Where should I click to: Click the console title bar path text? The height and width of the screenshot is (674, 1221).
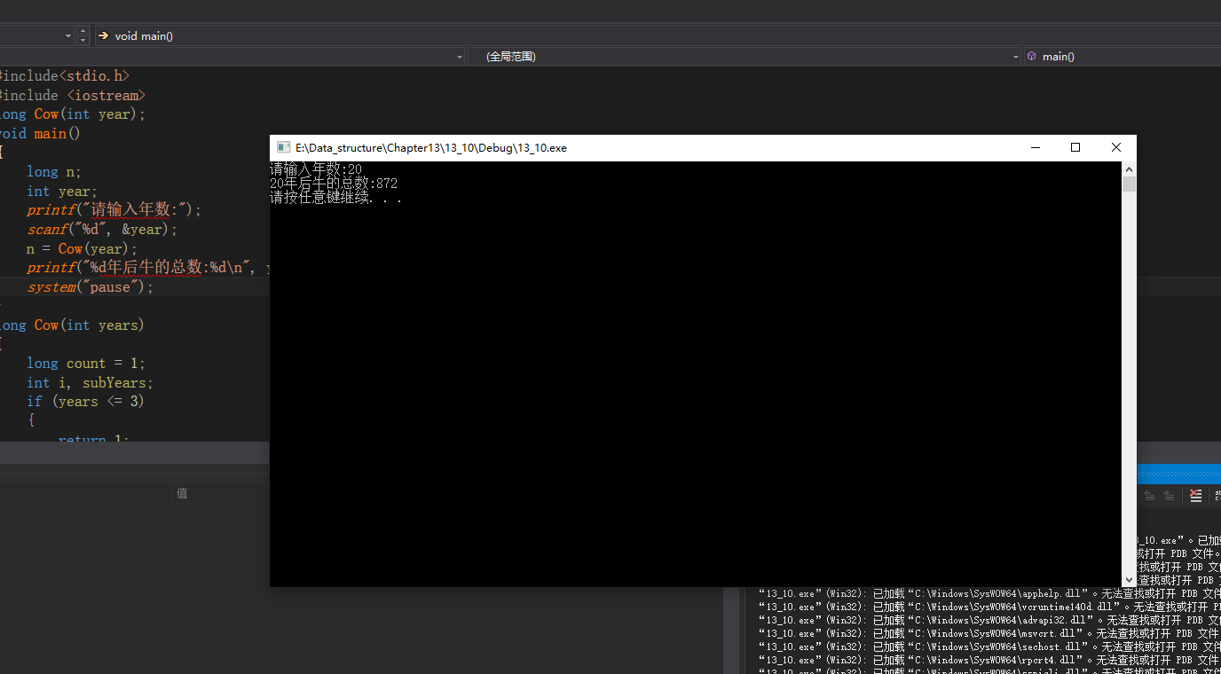point(431,148)
